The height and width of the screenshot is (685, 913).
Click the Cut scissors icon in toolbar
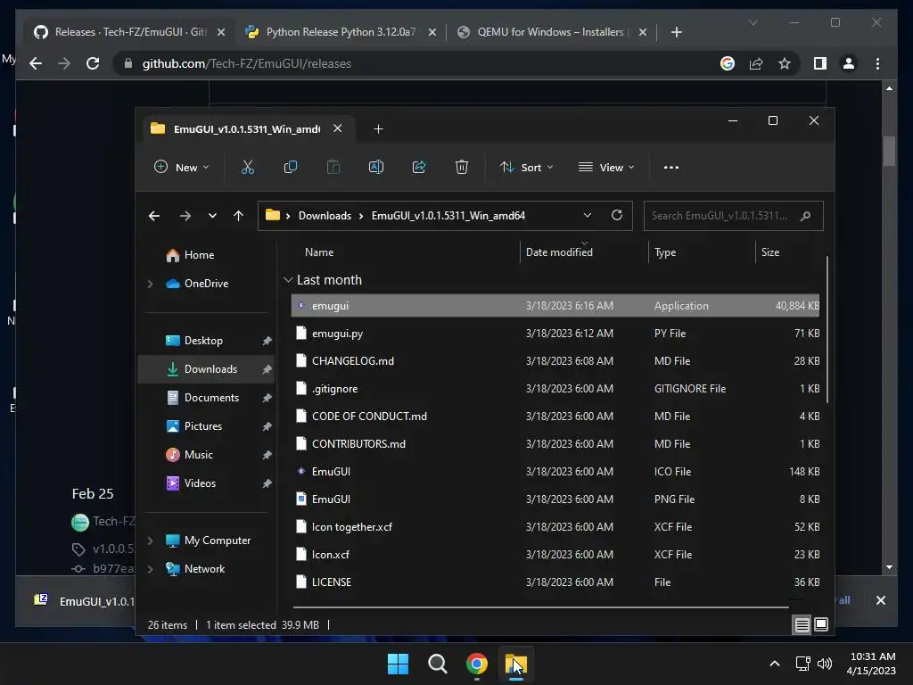coord(248,167)
